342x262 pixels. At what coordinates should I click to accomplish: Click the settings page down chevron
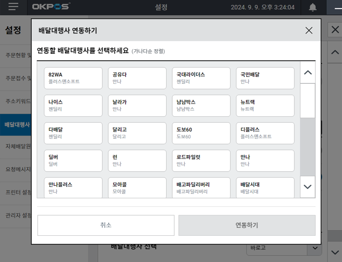point(335,252)
